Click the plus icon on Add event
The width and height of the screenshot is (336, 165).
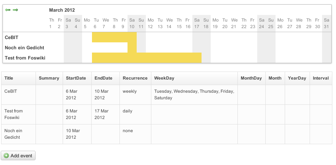[6, 156]
